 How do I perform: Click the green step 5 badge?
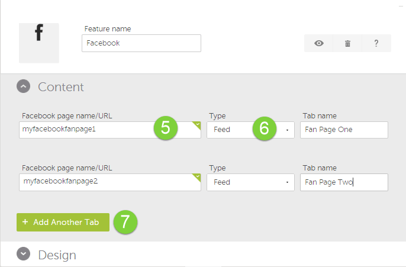tap(166, 128)
